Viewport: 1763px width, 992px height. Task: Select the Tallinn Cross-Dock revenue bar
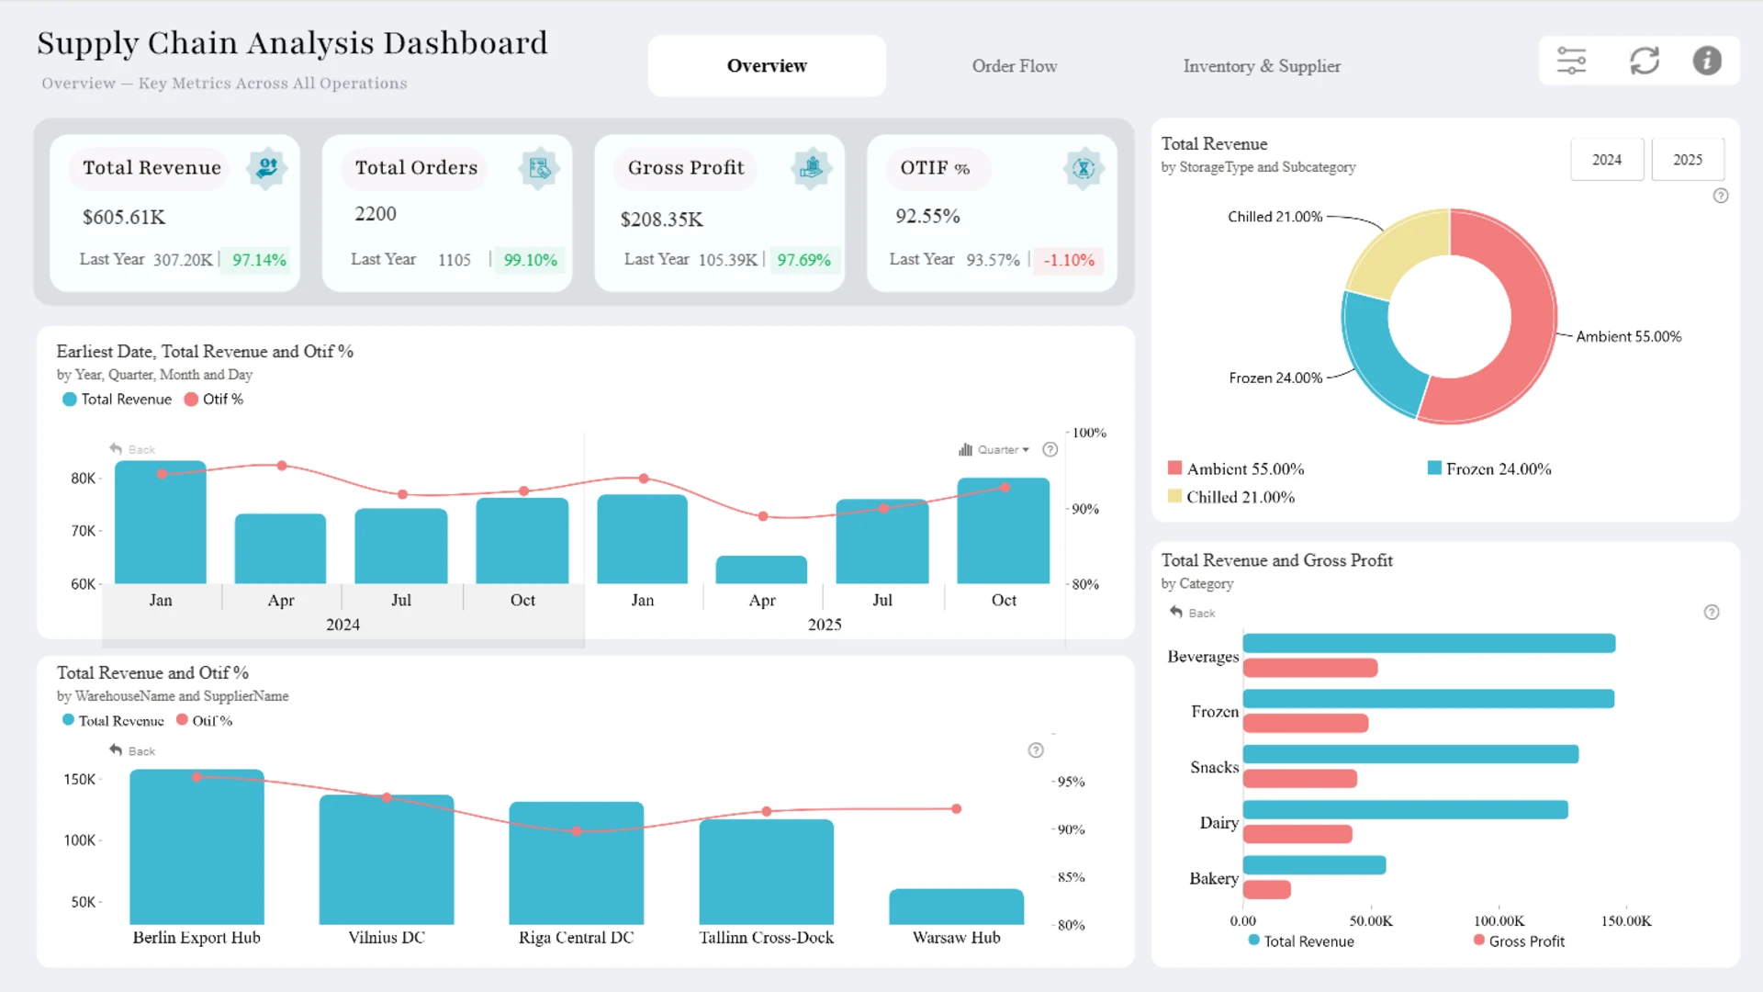click(x=767, y=872)
